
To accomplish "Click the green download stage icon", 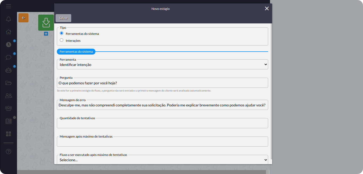I will 46,23.
